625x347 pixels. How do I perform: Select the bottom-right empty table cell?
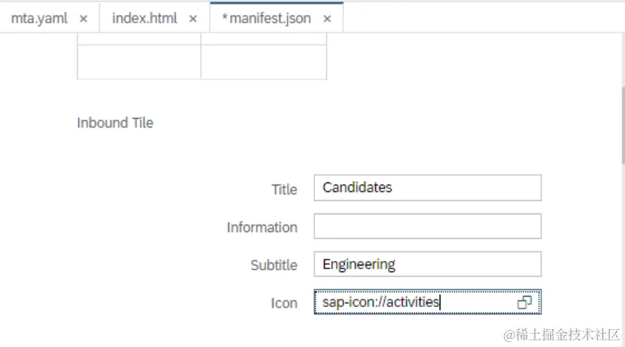[263, 62]
